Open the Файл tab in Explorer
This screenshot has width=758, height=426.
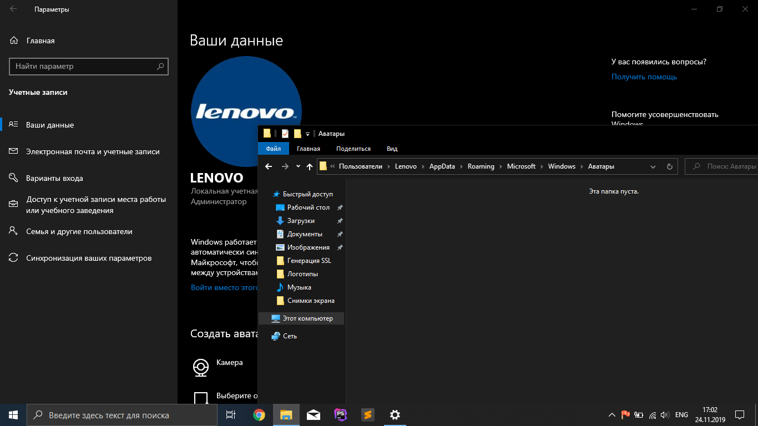click(x=273, y=149)
